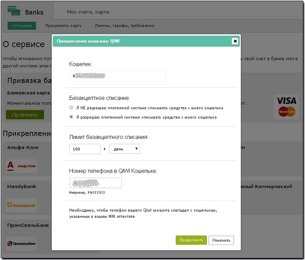The width and height of the screenshot is (305, 260).
Task: Close the QIWI wallet attachment dialog
Action: [235, 41]
